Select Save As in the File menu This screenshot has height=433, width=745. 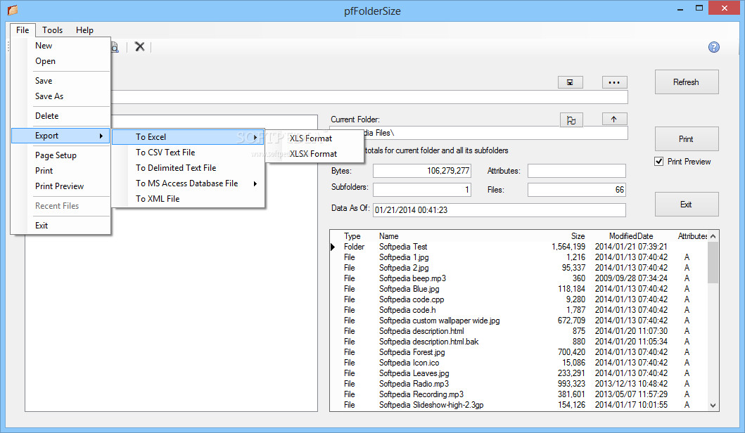pyautogui.click(x=61, y=96)
